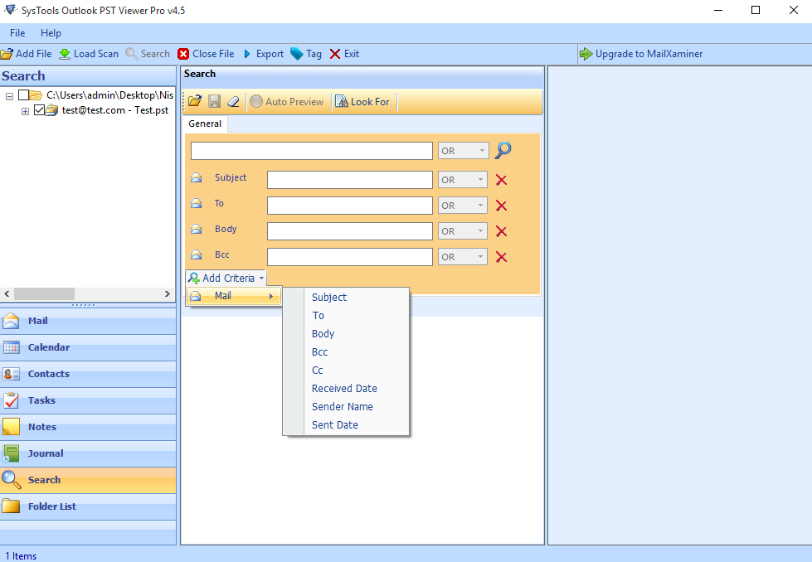Remove the To criteria row
The height and width of the screenshot is (562, 812).
click(501, 206)
